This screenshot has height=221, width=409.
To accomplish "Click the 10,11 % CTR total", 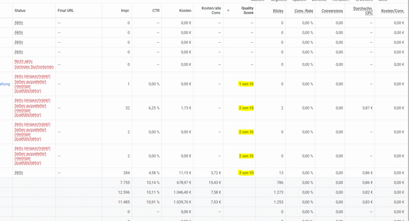I will 153,192.
